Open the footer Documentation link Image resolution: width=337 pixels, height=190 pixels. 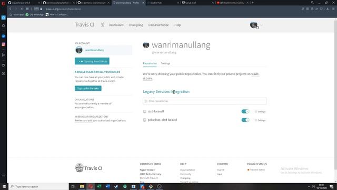[x=187, y=170]
